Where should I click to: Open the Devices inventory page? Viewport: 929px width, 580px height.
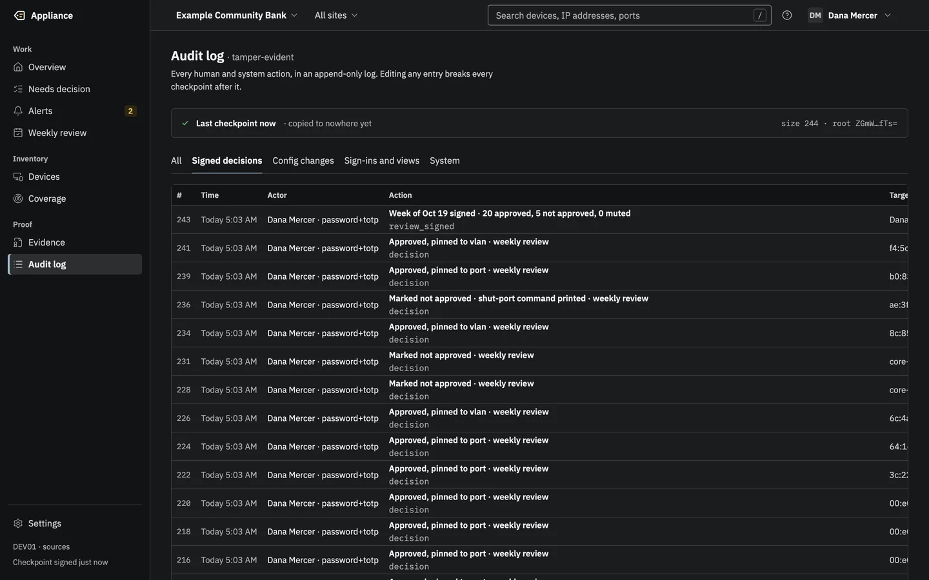[x=75, y=177]
